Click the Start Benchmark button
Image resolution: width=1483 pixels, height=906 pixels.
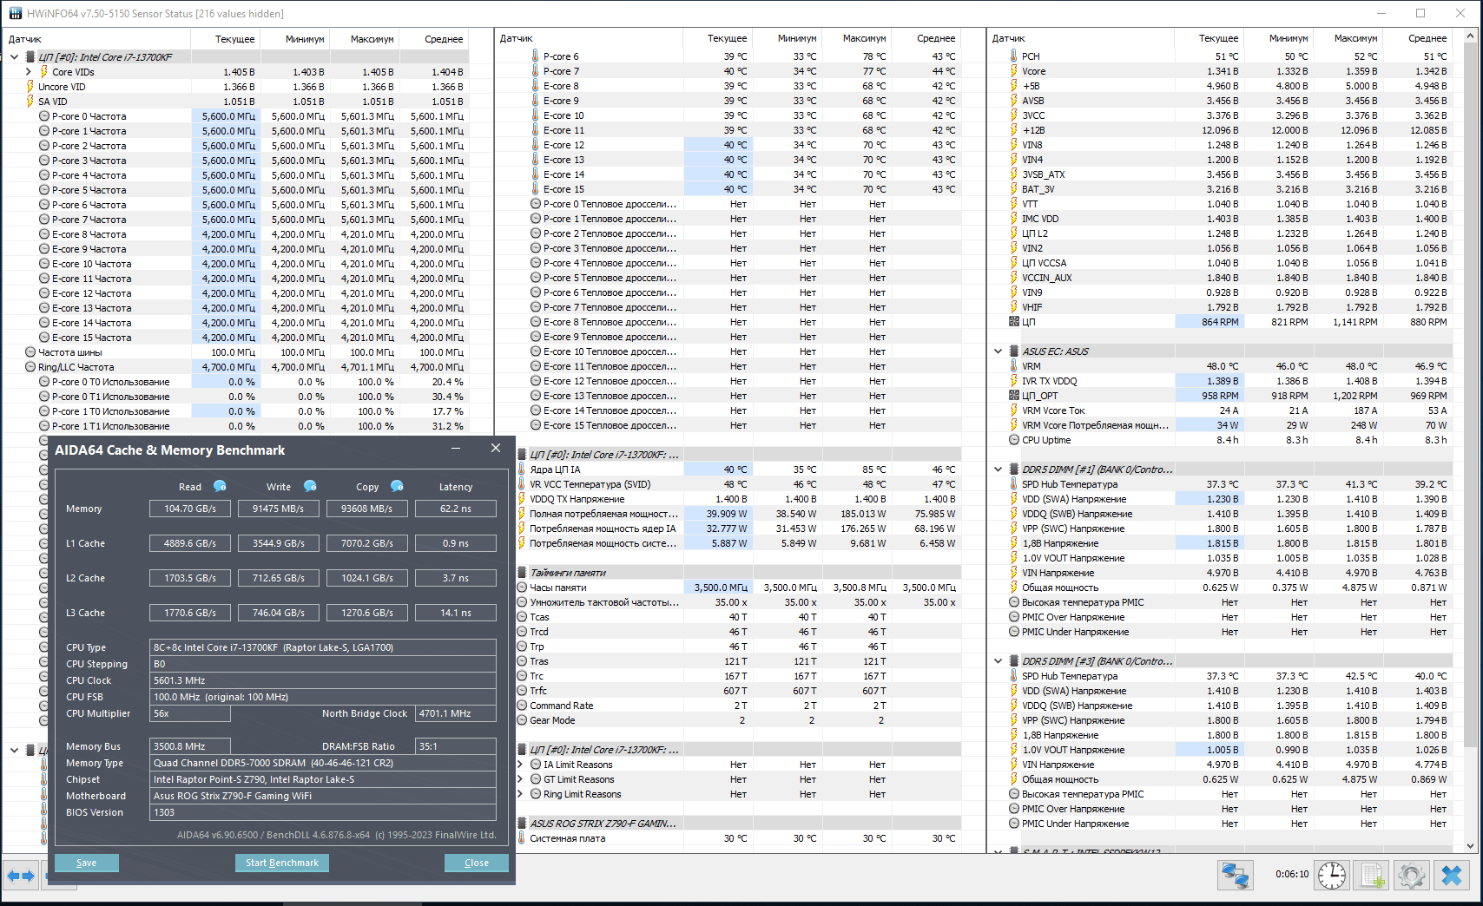click(281, 863)
